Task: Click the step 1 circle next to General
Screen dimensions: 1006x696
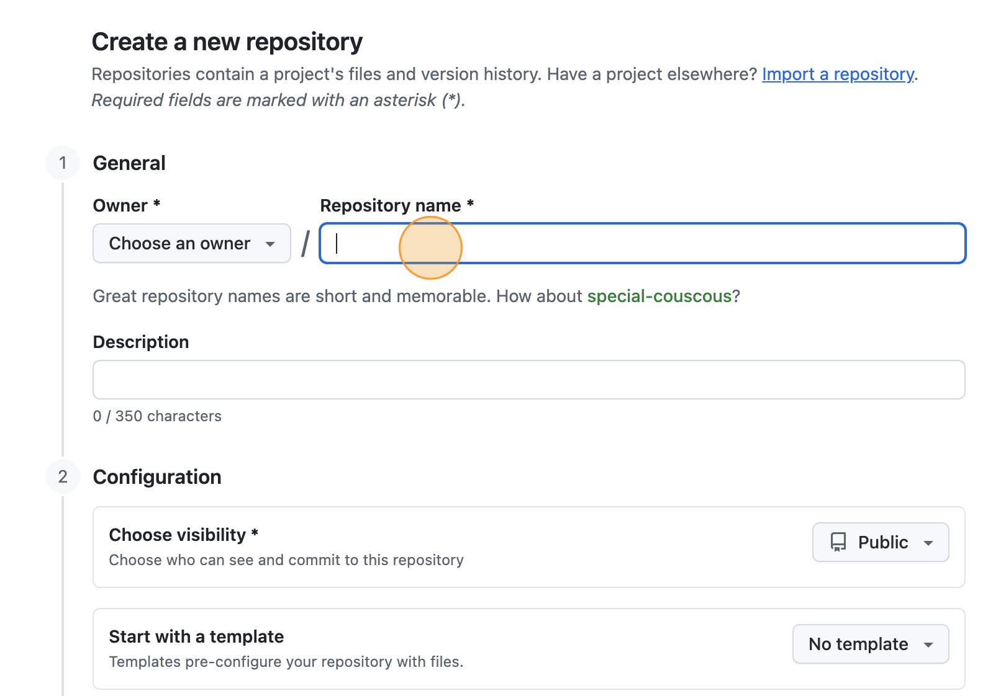Action: 63,163
